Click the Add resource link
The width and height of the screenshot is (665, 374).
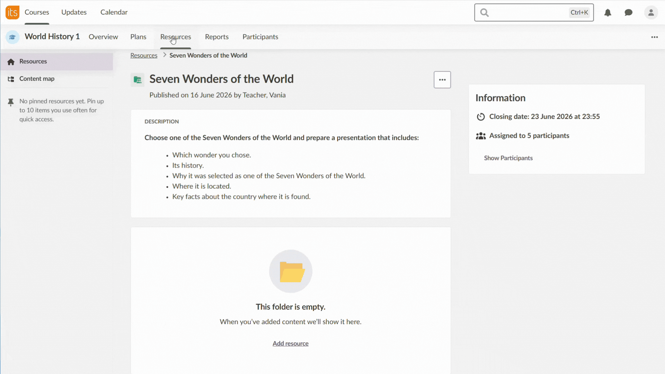coord(290,343)
